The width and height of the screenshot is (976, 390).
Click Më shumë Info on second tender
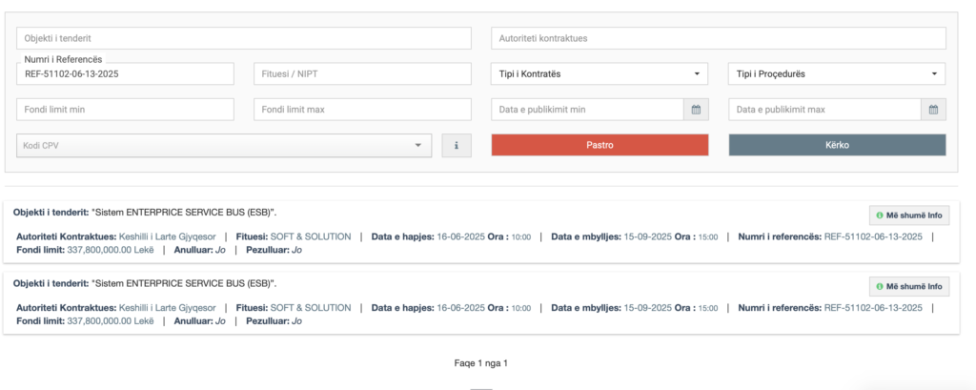pos(909,286)
